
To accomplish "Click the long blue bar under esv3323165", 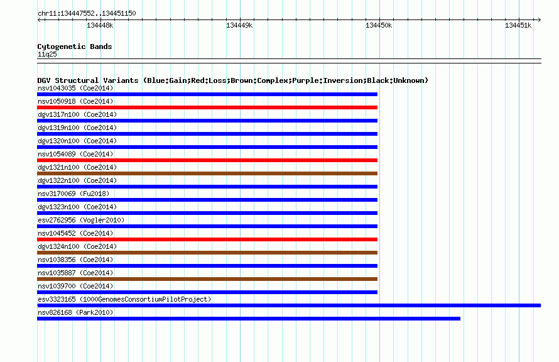I will [289, 305].
